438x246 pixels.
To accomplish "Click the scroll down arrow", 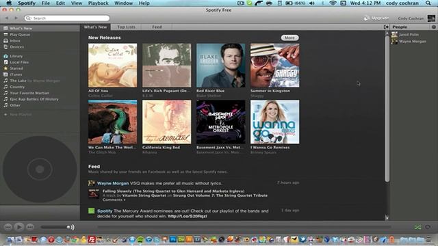I will point(387,217).
